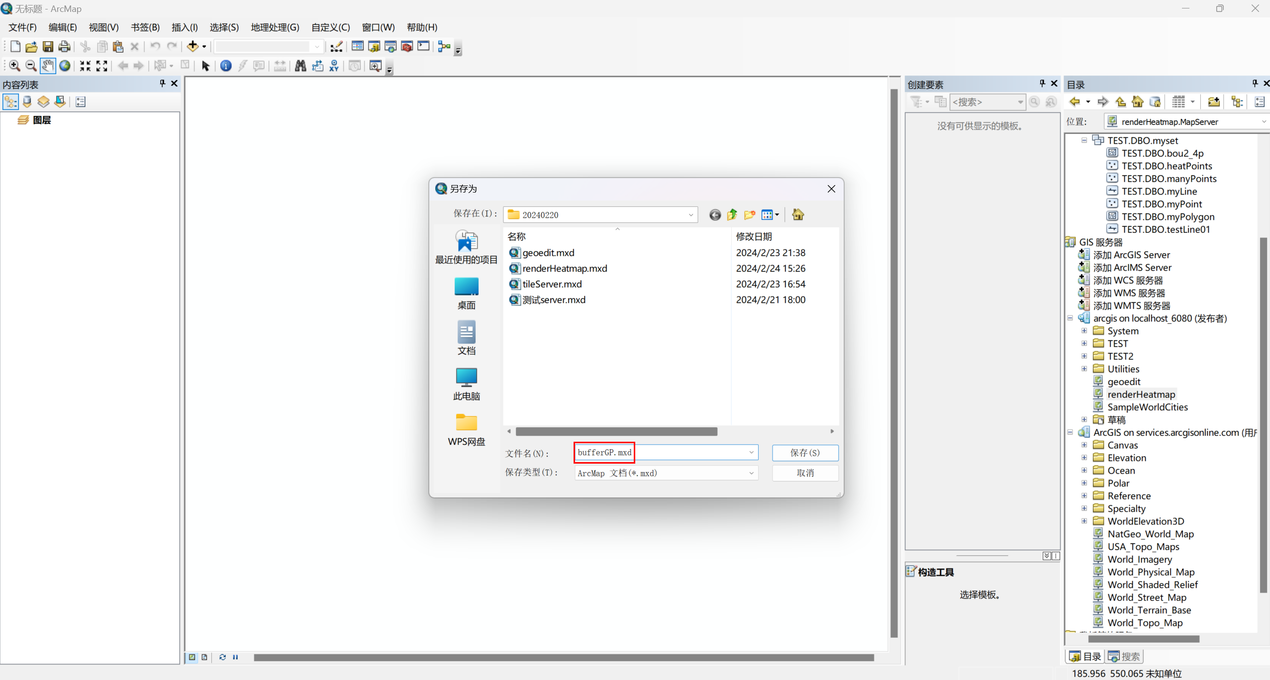Open the 保存在 folder dropdown
Screen dimensions: 1270x680
pyautogui.click(x=690, y=214)
